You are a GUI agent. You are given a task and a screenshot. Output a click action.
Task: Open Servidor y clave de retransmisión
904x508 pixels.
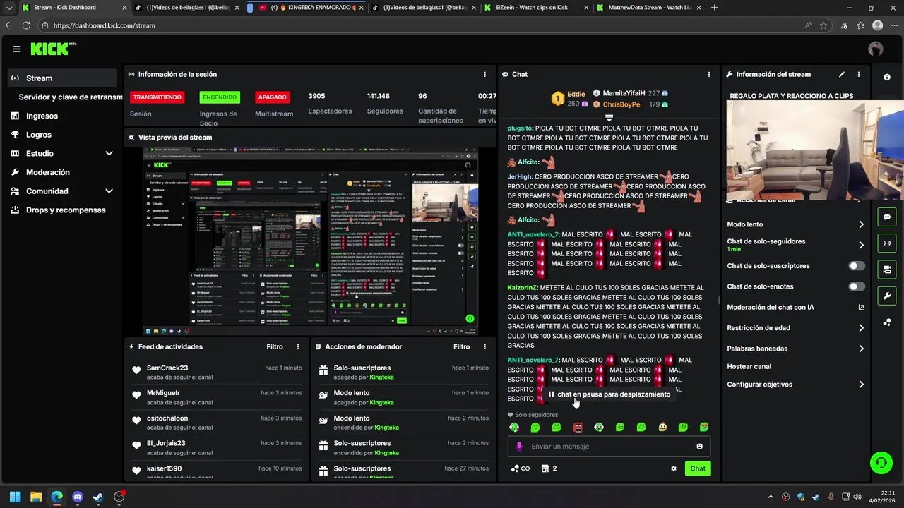coord(70,97)
